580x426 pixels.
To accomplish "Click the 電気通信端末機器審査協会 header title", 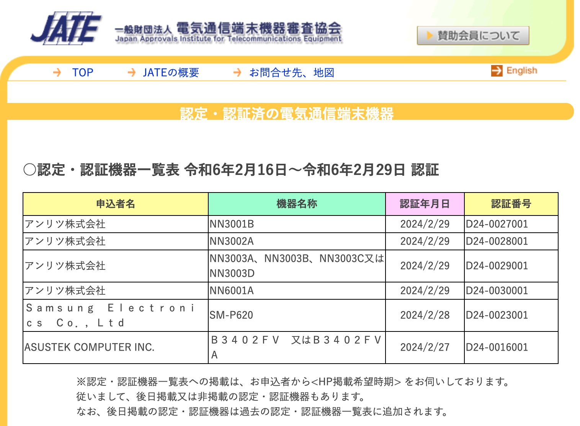I will (259, 28).
